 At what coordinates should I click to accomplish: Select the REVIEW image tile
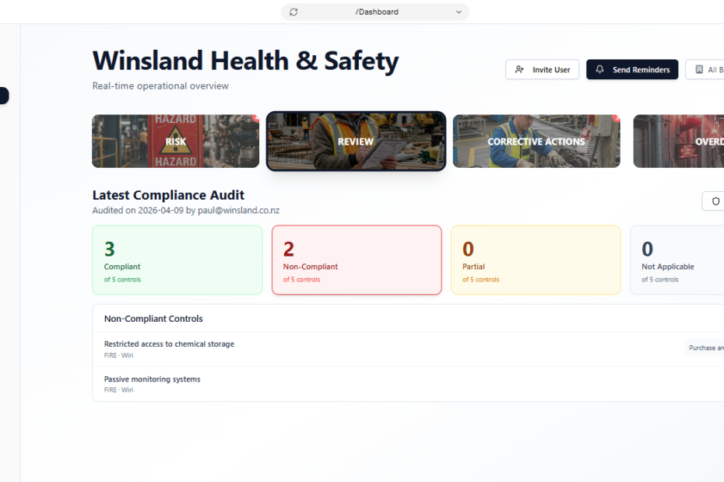356,141
